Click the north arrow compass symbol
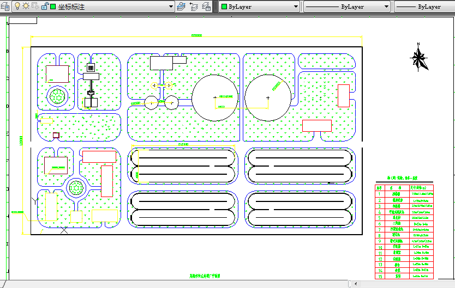Screen dimensions: 455x288 pos(419,58)
